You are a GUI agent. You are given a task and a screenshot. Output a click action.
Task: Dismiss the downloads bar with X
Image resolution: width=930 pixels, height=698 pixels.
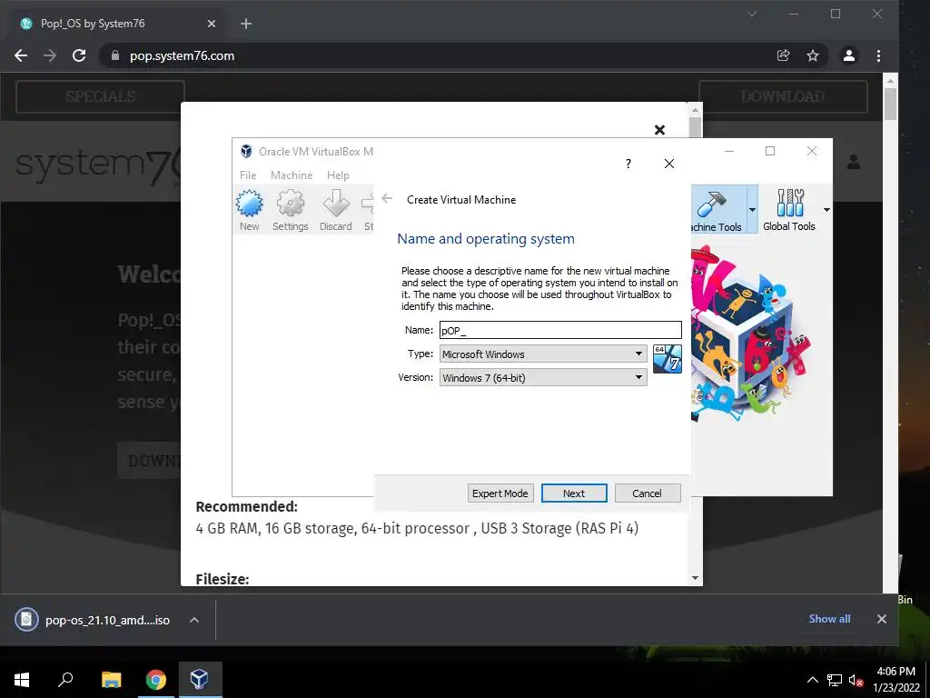click(x=881, y=619)
